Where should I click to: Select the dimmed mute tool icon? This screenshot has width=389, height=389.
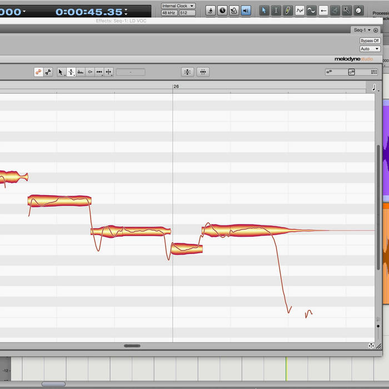(335, 11)
